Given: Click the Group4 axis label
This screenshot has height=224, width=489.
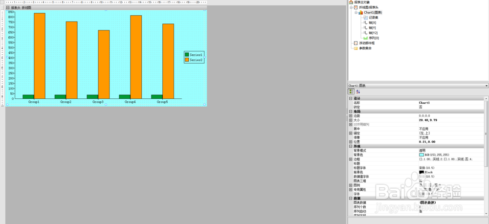Looking at the screenshot, I should pyautogui.click(x=130, y=102).
